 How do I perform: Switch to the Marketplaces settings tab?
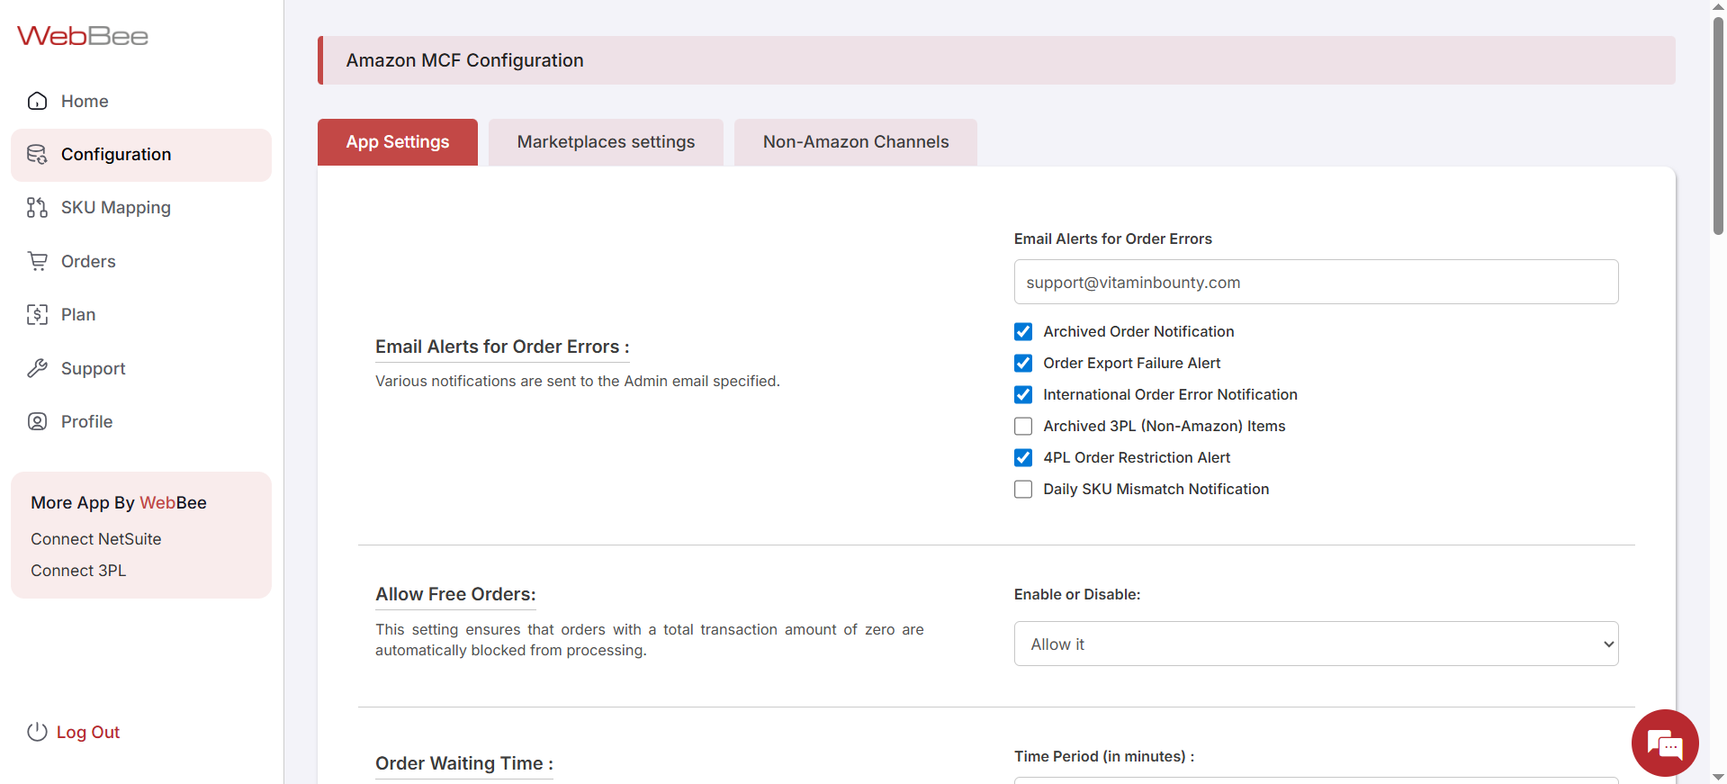(606, 142)
